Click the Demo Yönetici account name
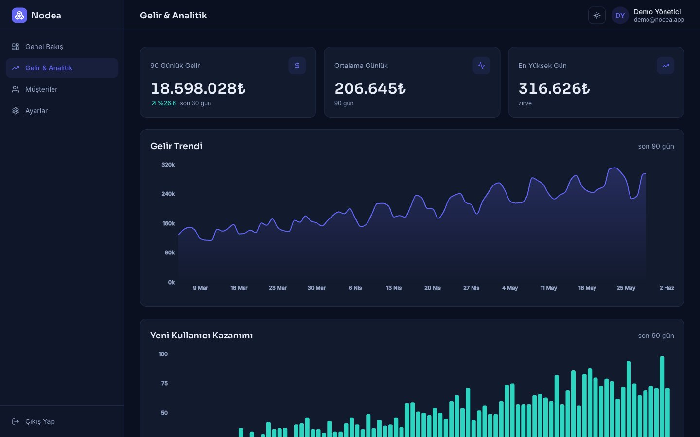 [x=657, y=12]
